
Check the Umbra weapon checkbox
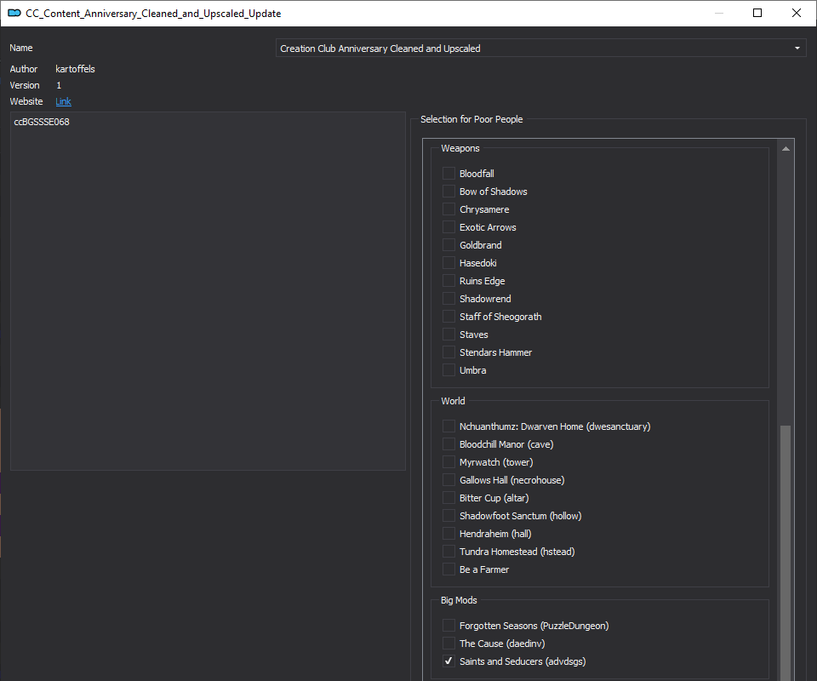448,370
